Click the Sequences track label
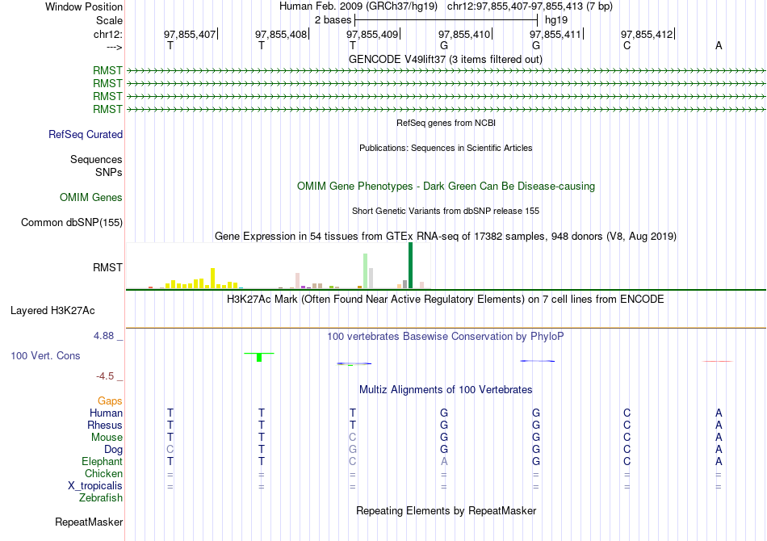Viewport: 767px width, 541px height. pyautogui.click(x=96, y=159)
